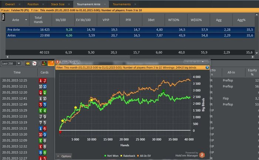259x160 pixels.
Task: Sort by the W$SD% column header
Action: click(x=196, y=20)
